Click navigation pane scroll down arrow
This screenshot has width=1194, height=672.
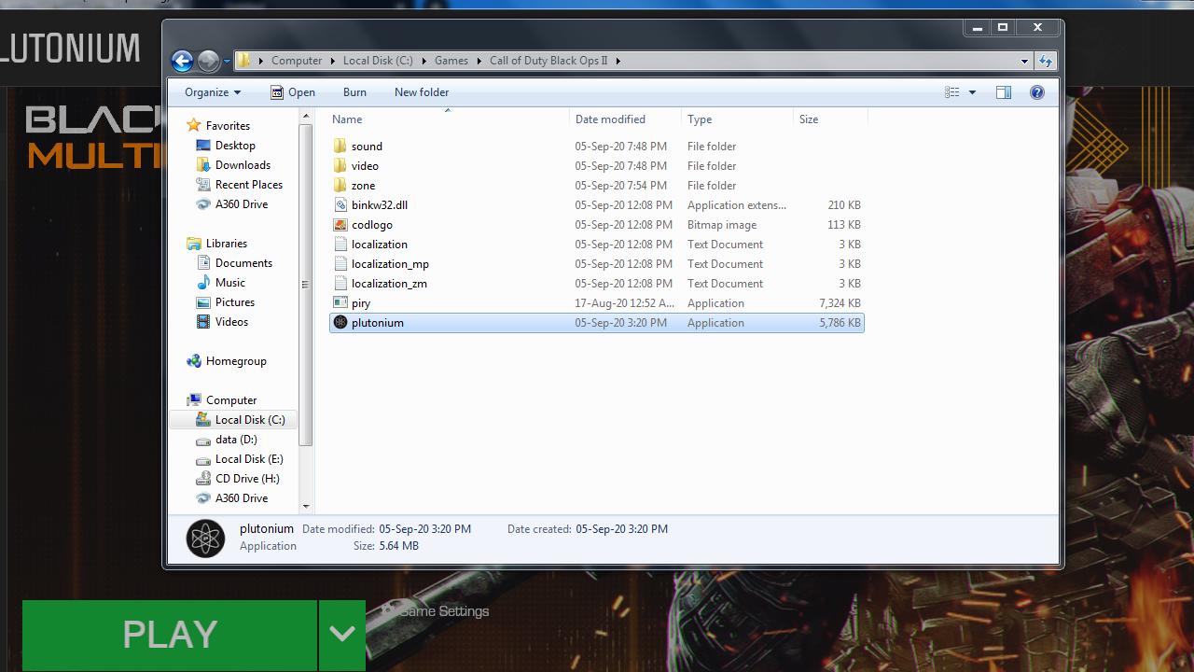click(x=305, y=506)
